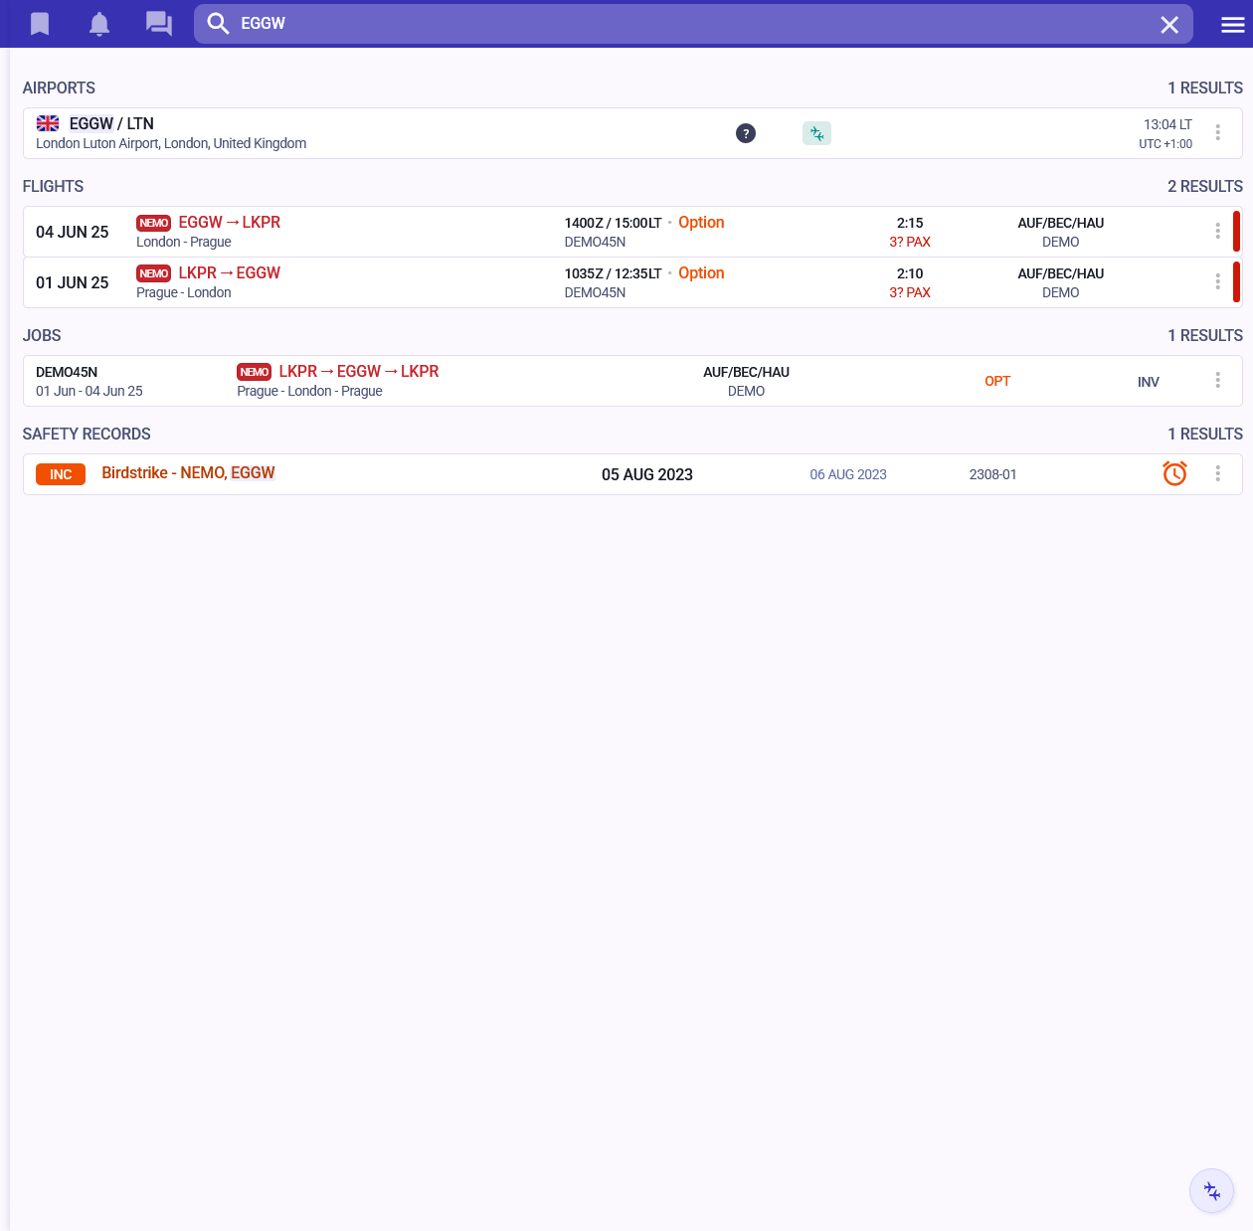Open the chat messages icon

pos(159,24)
